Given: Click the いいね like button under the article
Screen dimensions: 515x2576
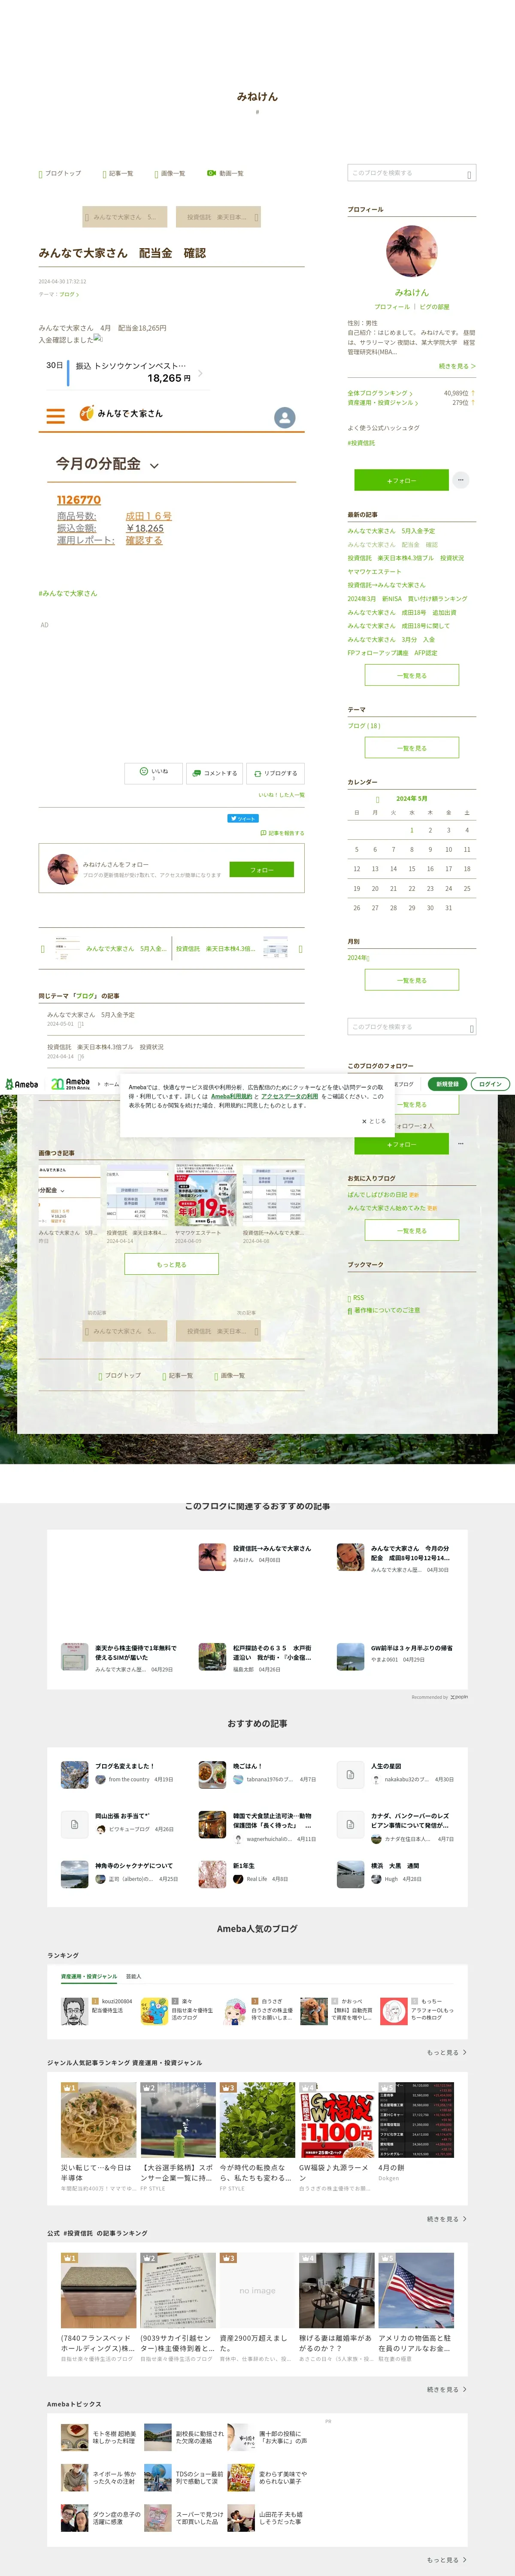Looking at the screenshot, I should [153, 773].
